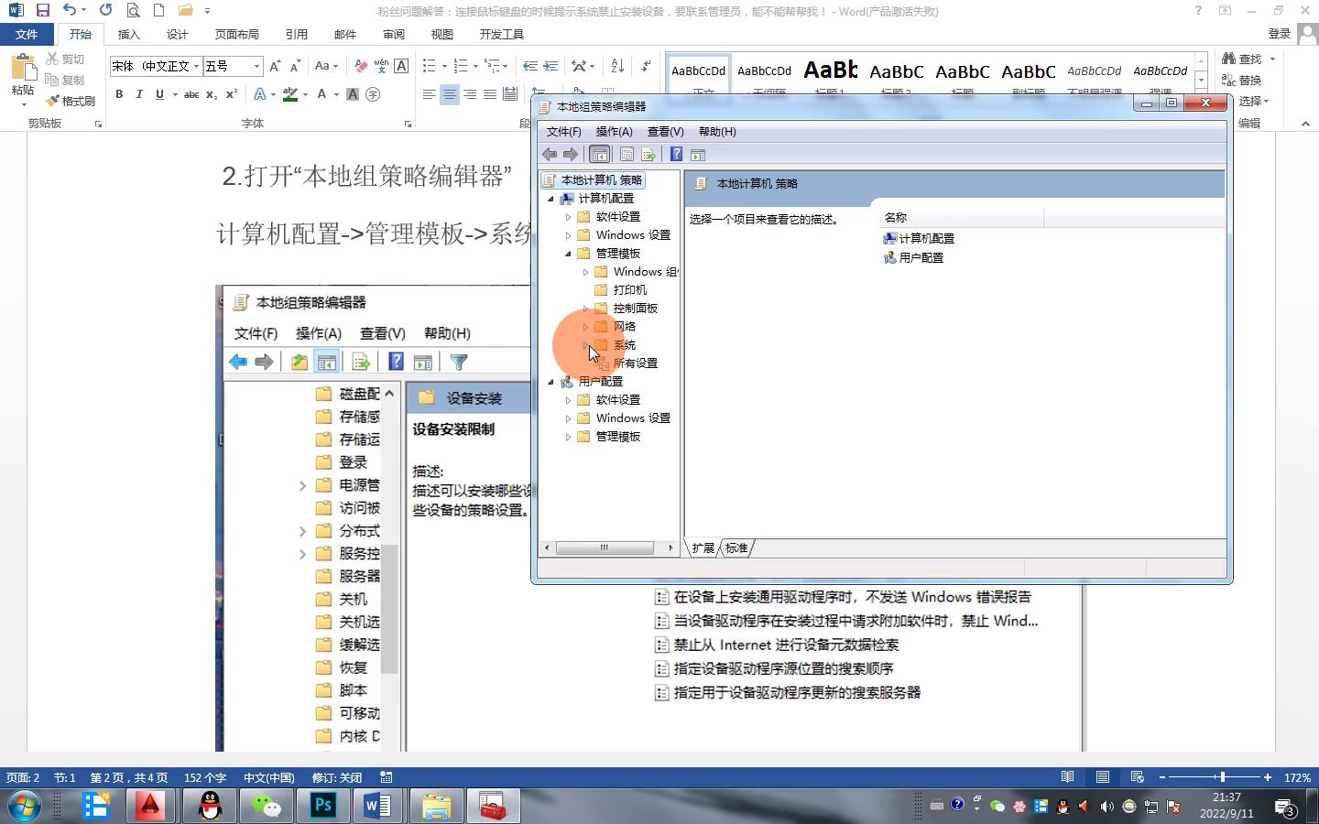The height and width of the screenshot is (824, 1319).
Task: Toggle the console tree pane icon in the toolbar
Action: tap(600, 154)
